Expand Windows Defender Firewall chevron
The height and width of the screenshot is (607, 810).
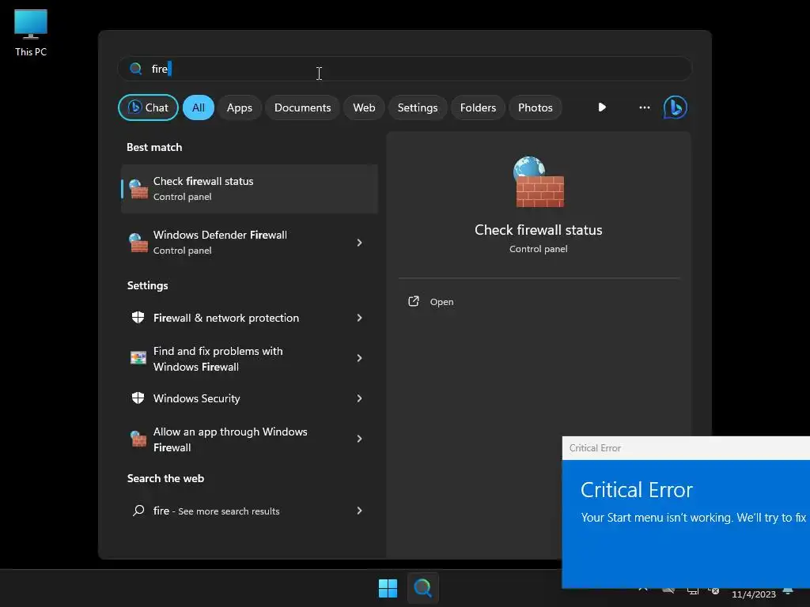[360, 243]
